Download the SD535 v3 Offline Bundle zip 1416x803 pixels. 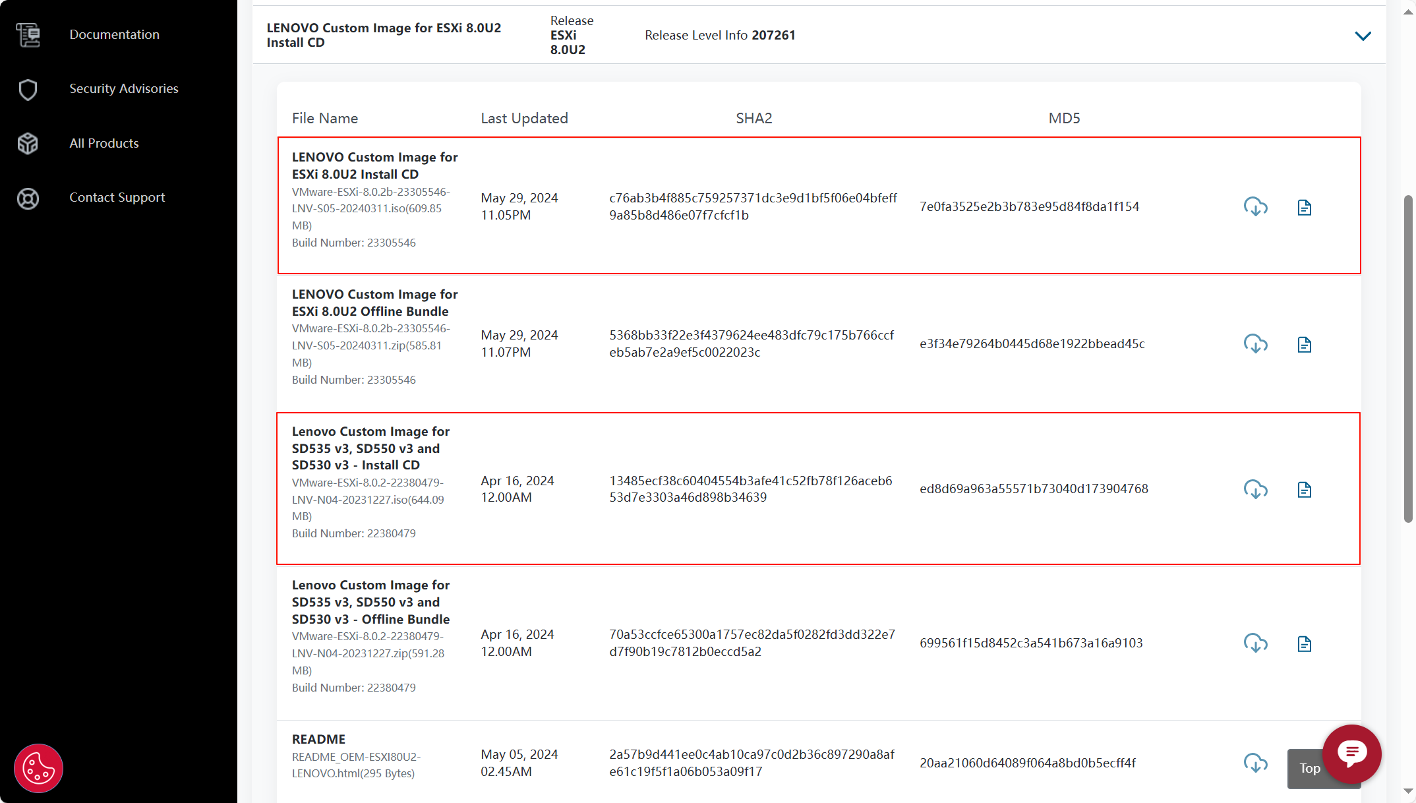1255,643
